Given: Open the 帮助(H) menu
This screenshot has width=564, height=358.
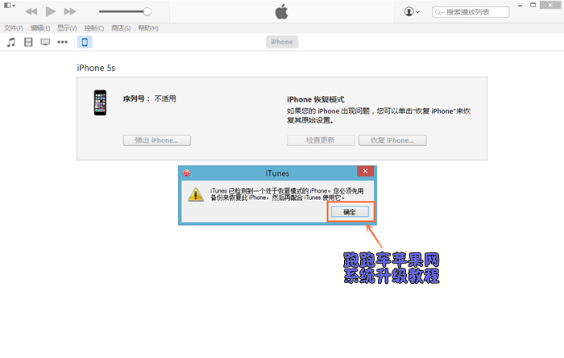Looking at the screenshot, I should pos(148,28).
